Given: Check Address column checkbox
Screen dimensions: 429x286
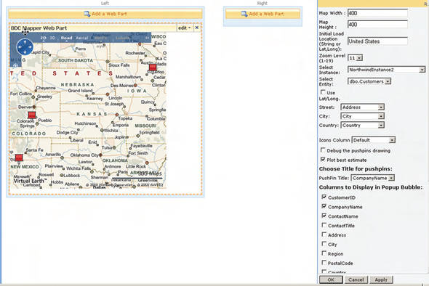Looking at the screenshot, I should click(x=324, y=234).
